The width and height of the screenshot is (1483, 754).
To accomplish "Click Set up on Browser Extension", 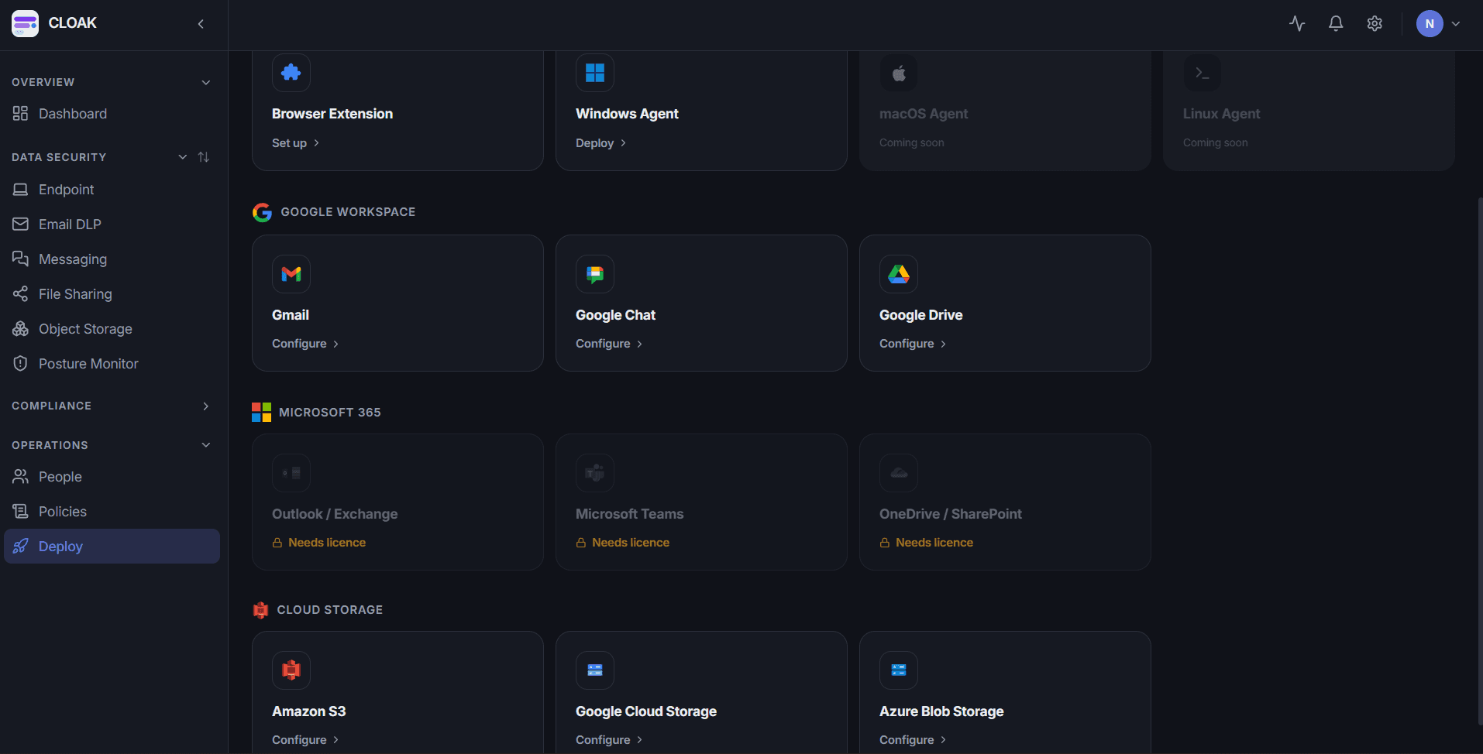I will [295, 143].
